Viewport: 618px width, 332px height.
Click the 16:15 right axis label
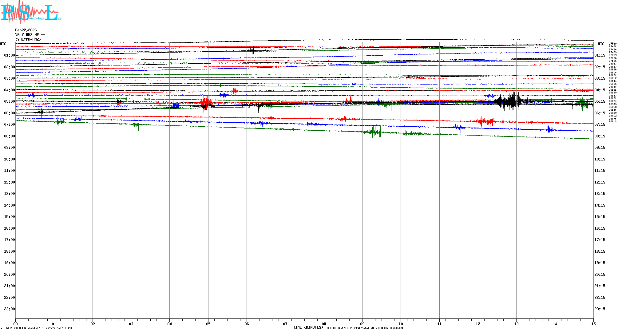point(600,228)
